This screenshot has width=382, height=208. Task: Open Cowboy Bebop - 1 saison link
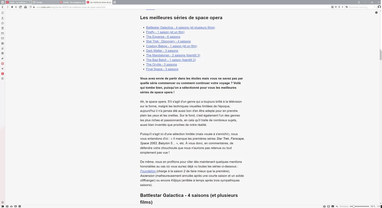[x=172, y=46]
